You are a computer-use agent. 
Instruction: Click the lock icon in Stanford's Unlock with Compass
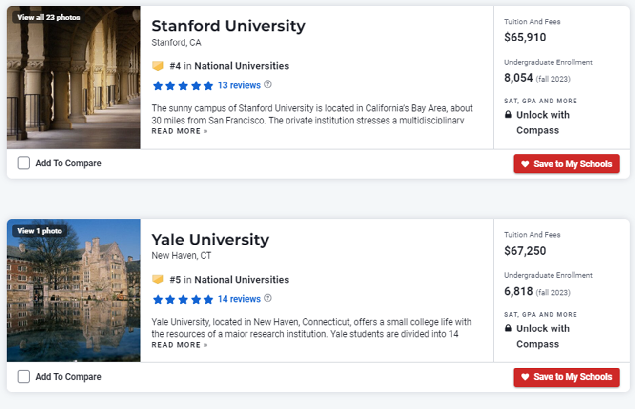(x=508, y=115)
